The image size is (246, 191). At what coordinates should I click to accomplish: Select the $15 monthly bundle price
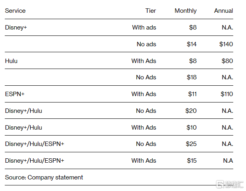[x=192, y=161]
